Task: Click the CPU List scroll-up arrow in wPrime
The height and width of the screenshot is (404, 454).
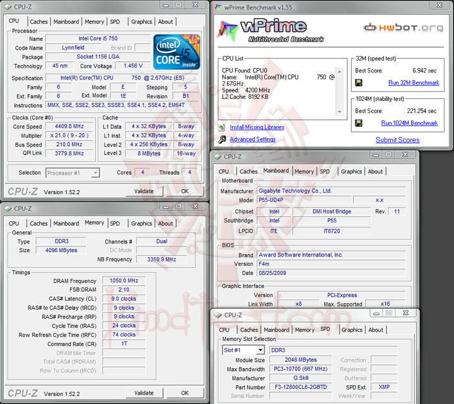Action: pyautogui.click(x=340, y=72)
